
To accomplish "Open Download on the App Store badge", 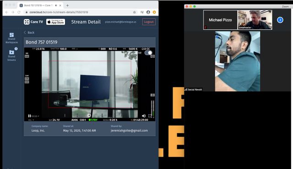I will pyautogui.click(x=55, y=22).
